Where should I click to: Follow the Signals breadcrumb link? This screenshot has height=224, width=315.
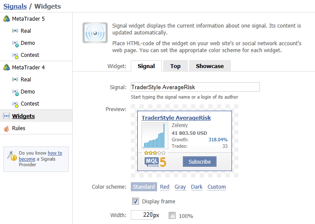tap(15, 6)
